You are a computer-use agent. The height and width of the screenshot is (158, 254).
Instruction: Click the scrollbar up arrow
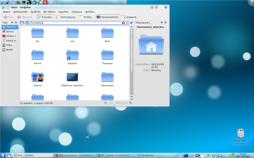pyautogui.click(x=132, y=27)
